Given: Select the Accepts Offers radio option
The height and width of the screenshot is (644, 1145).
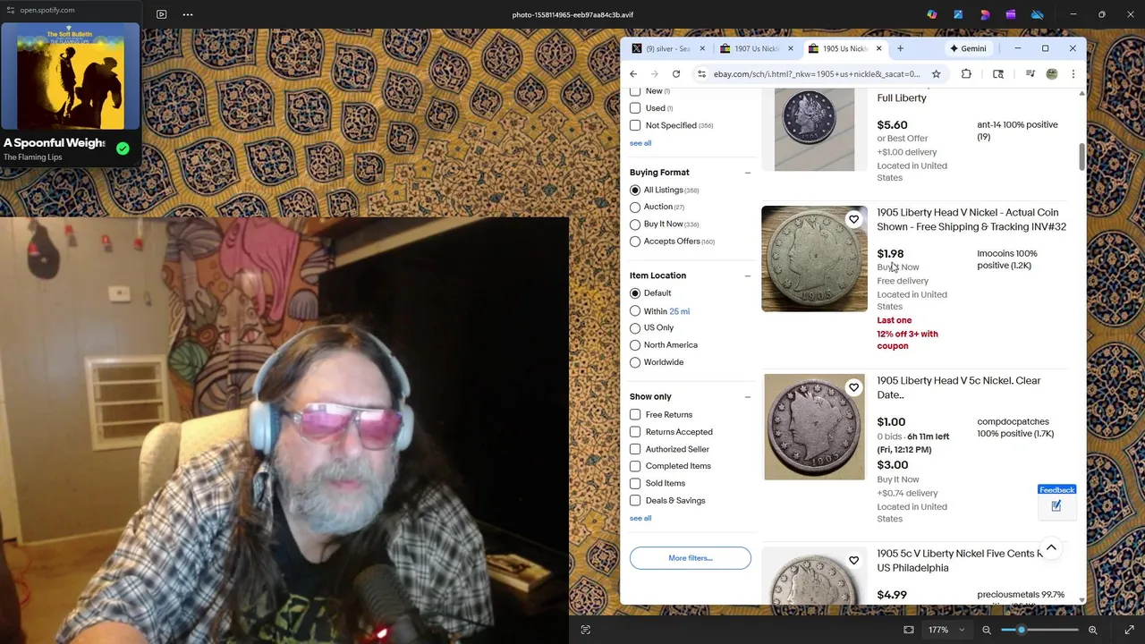Looking at the screenshot, I should (x=635, y=241).
